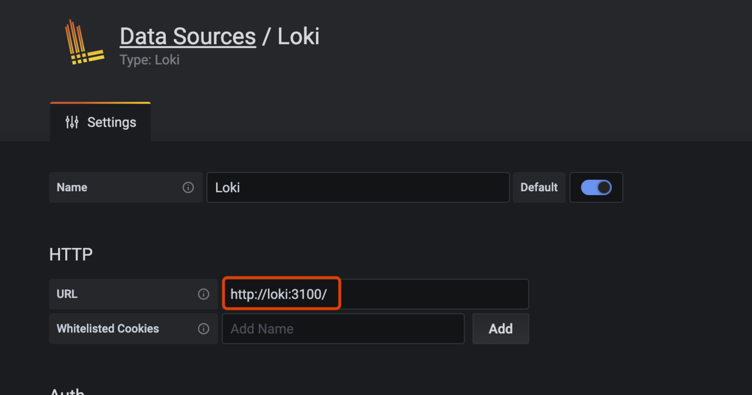The image size is (752, 395).
Task: Click the Whitelisted Cookies label
Action: [x=108, y=329]
